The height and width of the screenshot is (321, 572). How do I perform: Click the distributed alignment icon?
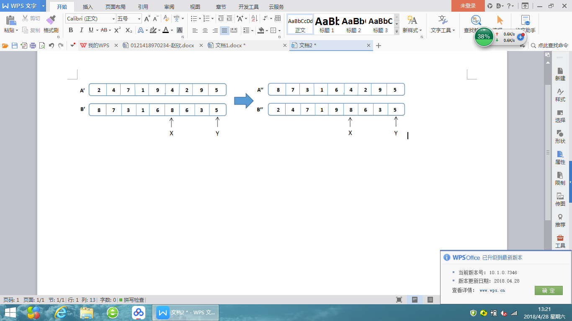[234, 30]
